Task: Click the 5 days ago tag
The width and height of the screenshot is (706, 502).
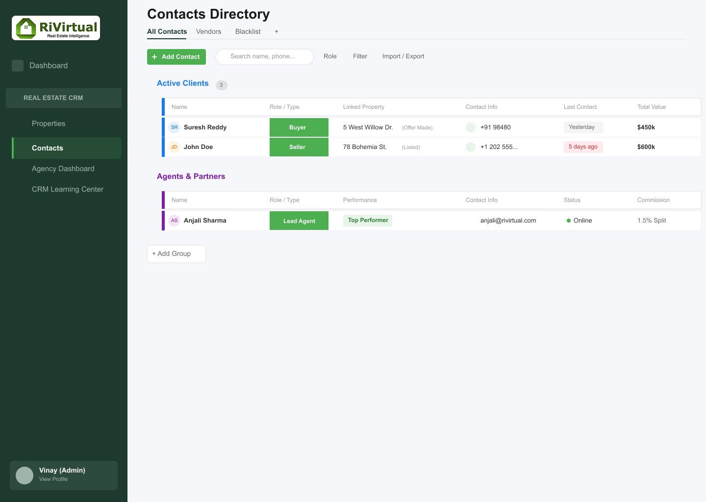Action: coord(583,147)
